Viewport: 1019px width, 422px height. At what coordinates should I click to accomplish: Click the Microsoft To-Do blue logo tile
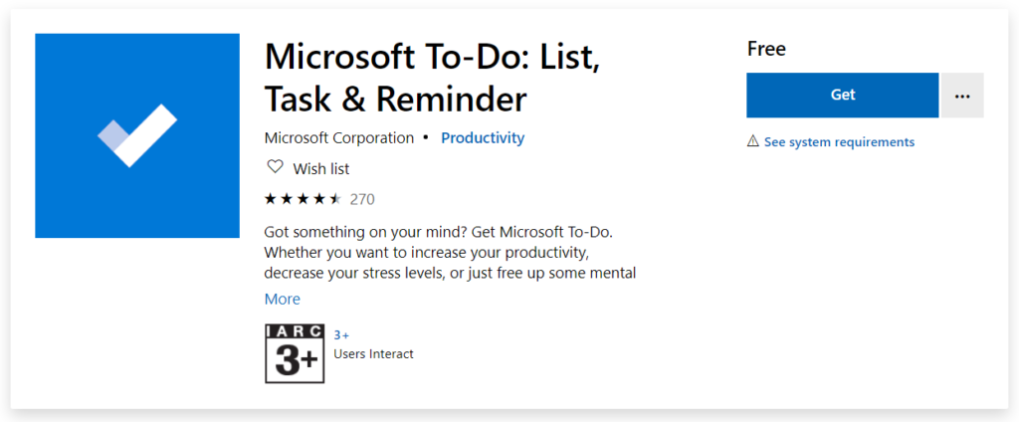tap(137, 136)
